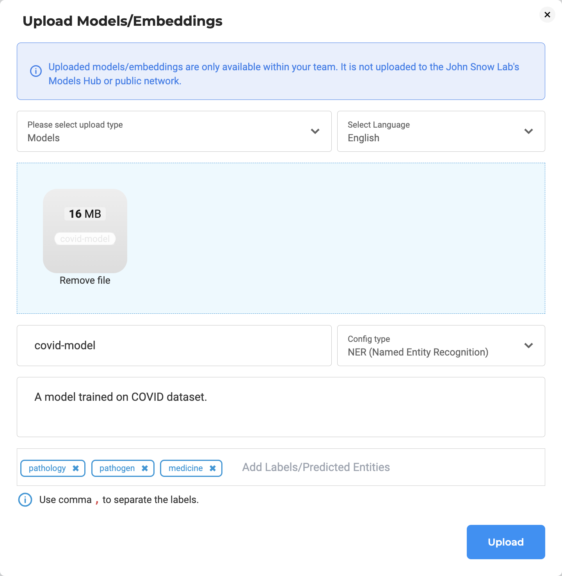Screen dimensions: 562x576
Task: Click the medicine label chip
Action: [185, 468]
